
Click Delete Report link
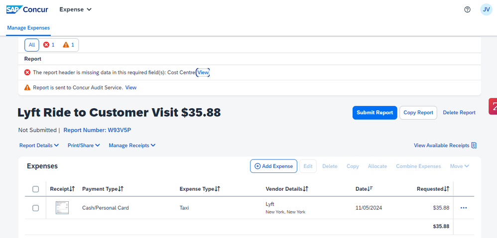click(459, 112)
